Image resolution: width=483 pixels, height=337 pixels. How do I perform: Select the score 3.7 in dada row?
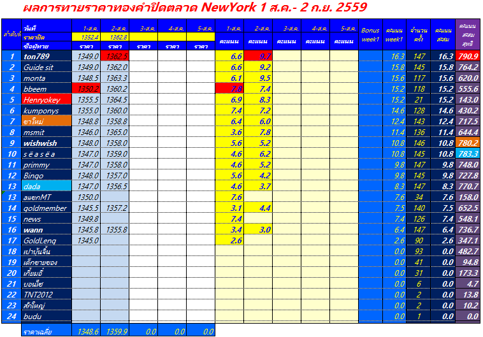[258, 187]
